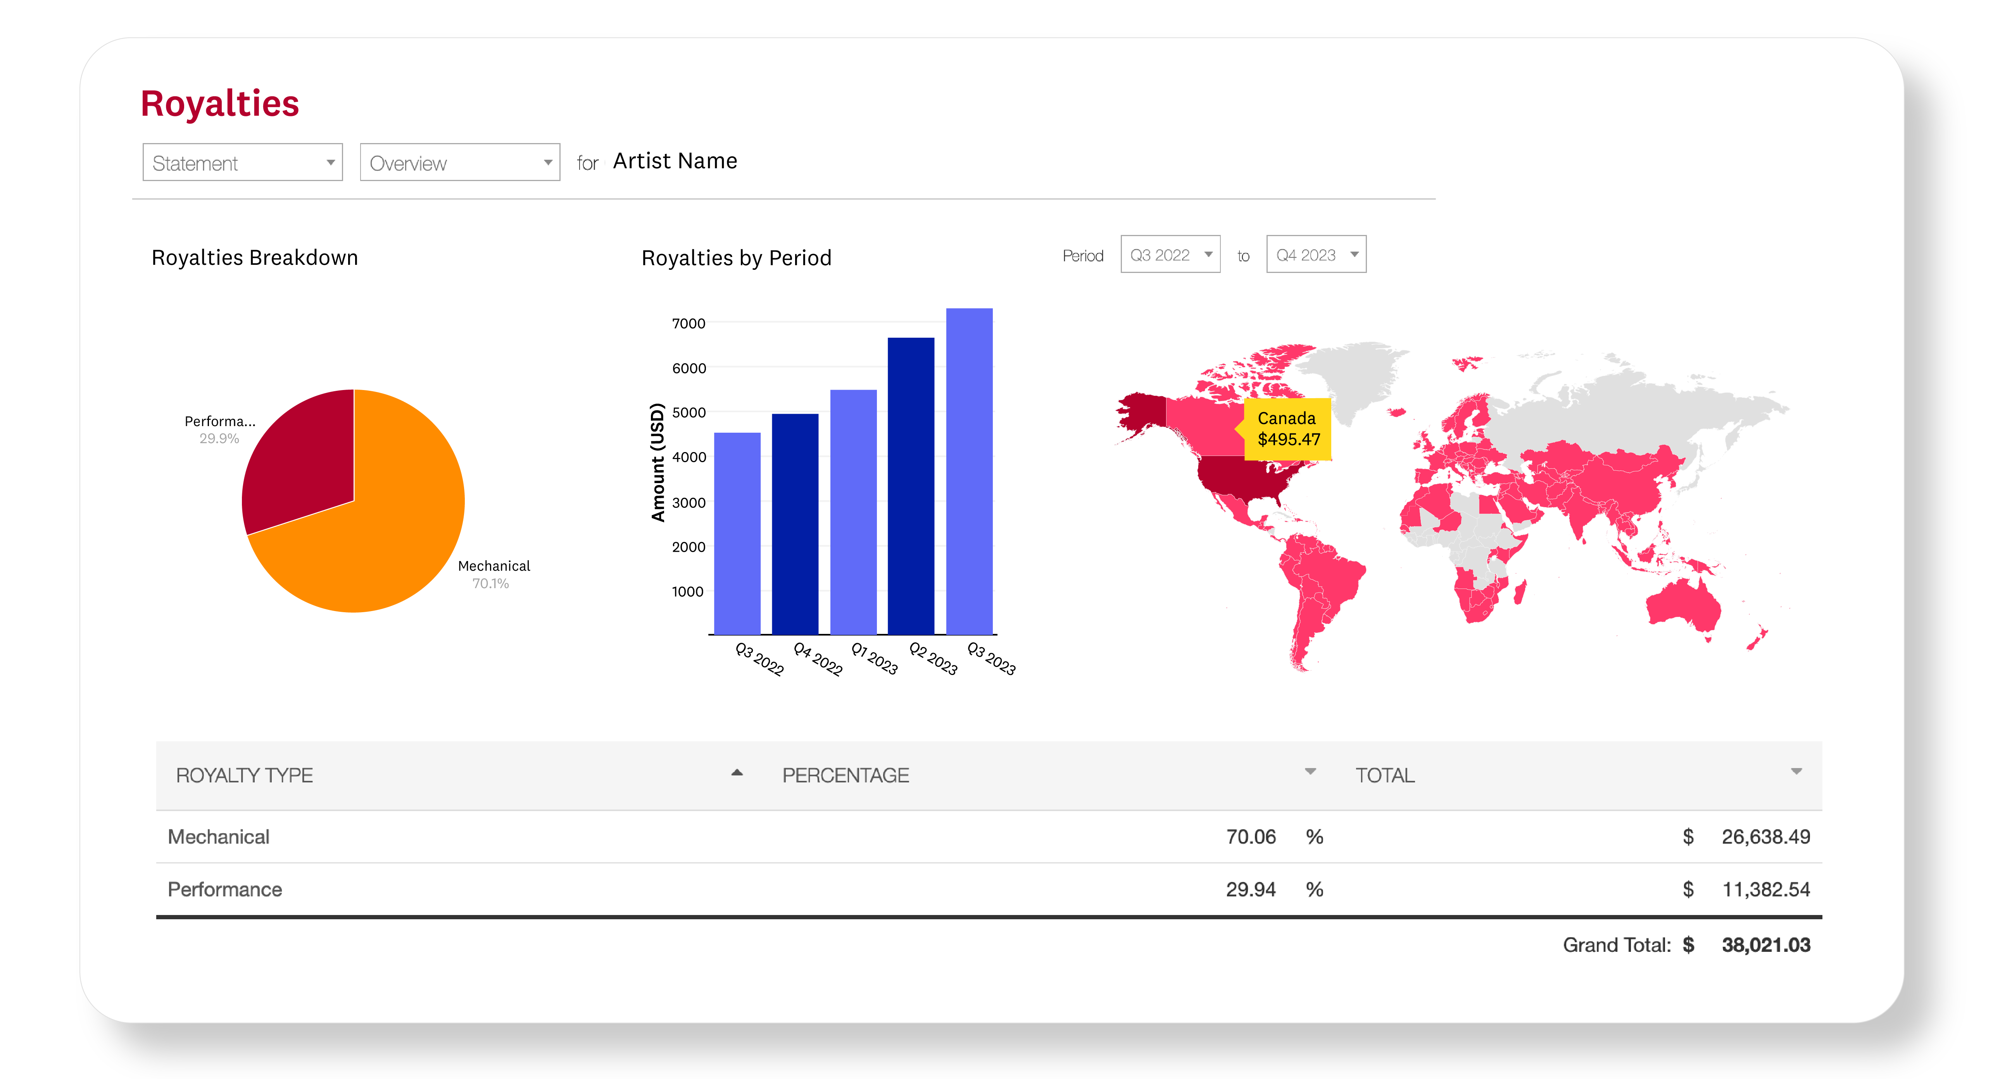Open the Statement dropdown
Image resolution: width=1993 pixels, height=1079 pixels.
[x=242, y=162]
